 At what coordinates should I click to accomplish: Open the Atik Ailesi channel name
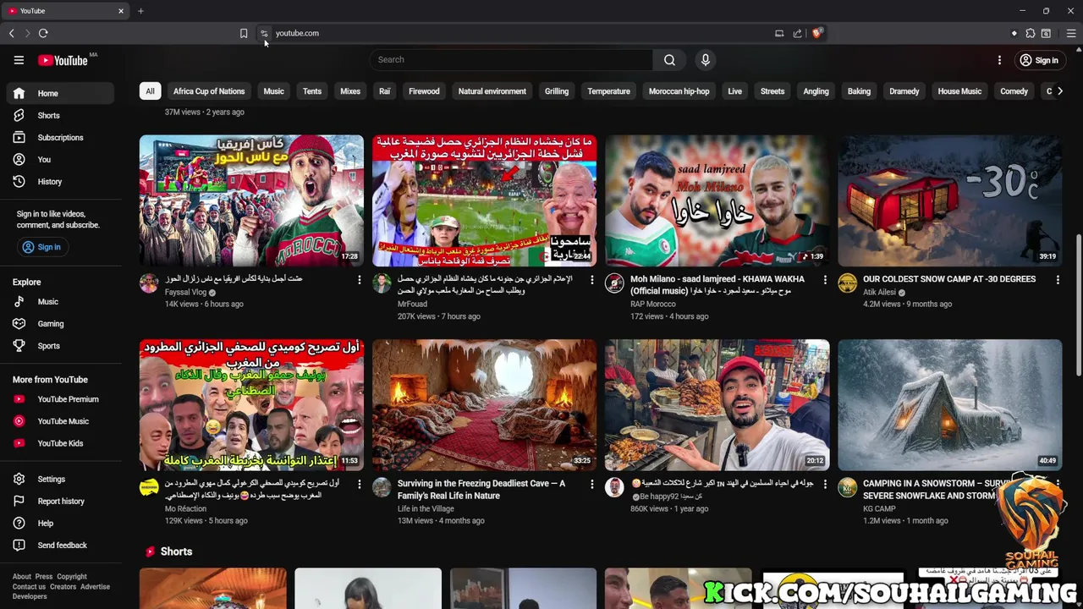point(879,293)
